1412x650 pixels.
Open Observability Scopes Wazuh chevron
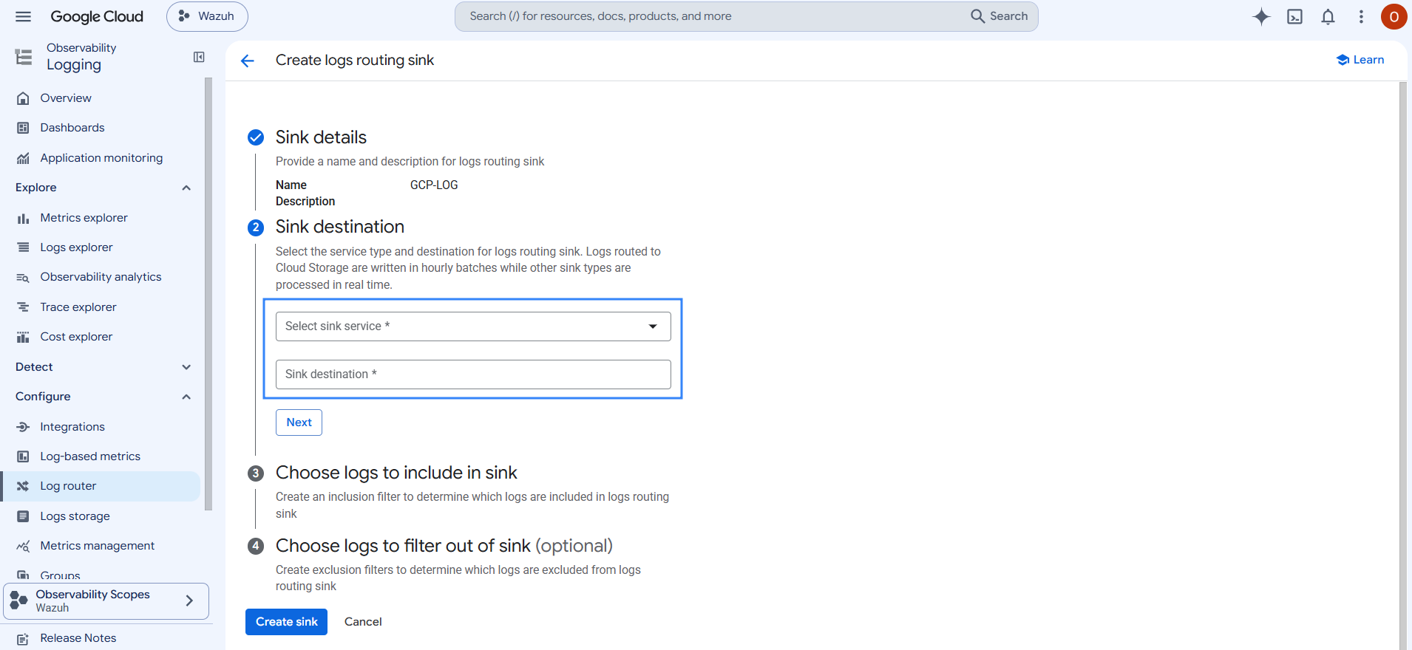tap(189, 601)
